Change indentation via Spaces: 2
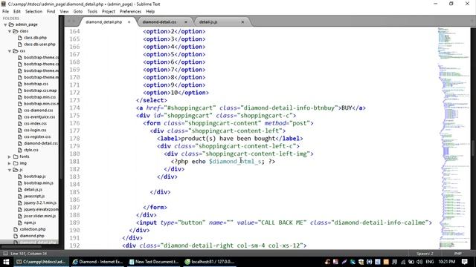The image size is (476, 267). (425, 254)
